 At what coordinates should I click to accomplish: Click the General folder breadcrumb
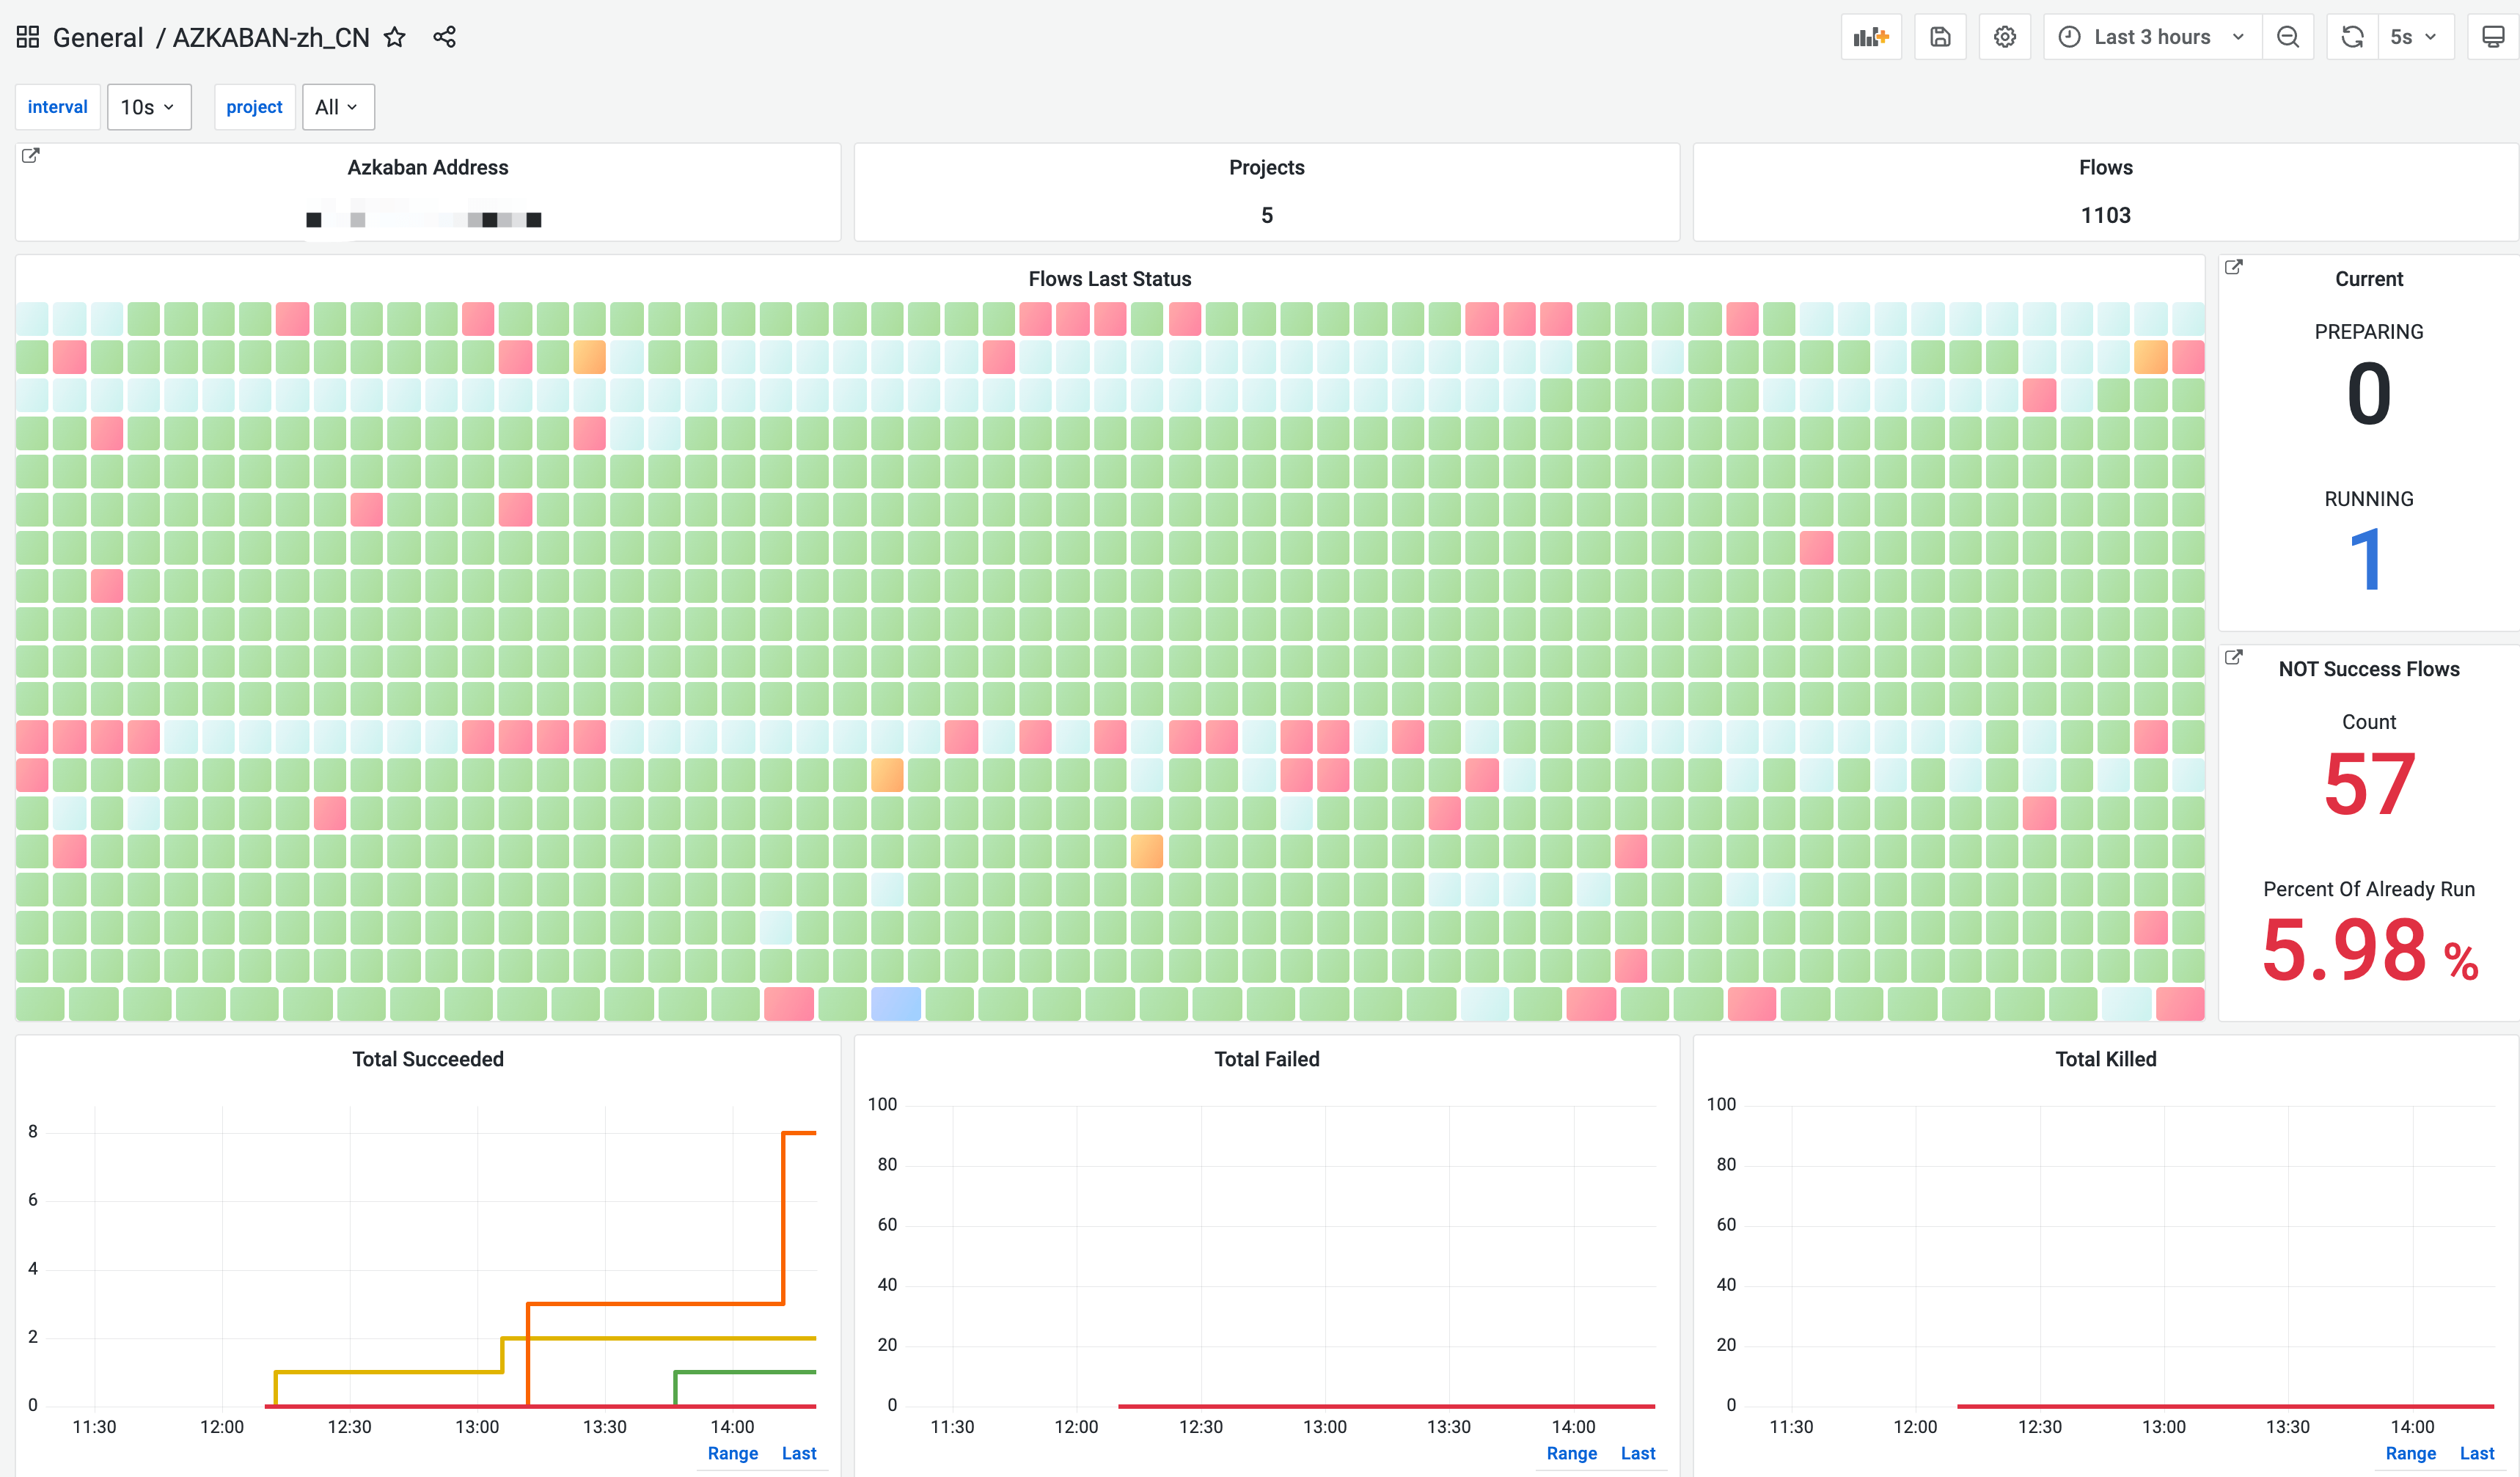pyautogui.click(x=98, y=37)
